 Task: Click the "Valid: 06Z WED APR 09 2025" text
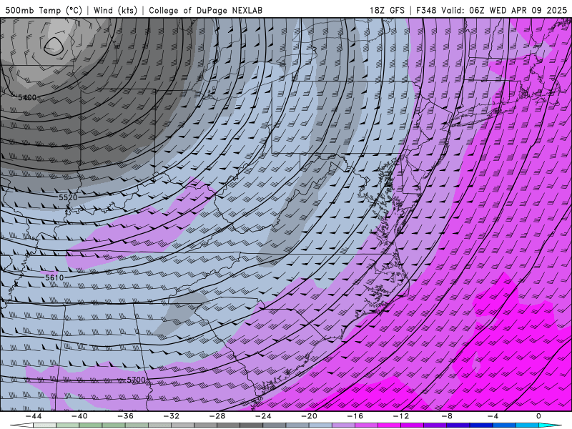pos(504,10)
